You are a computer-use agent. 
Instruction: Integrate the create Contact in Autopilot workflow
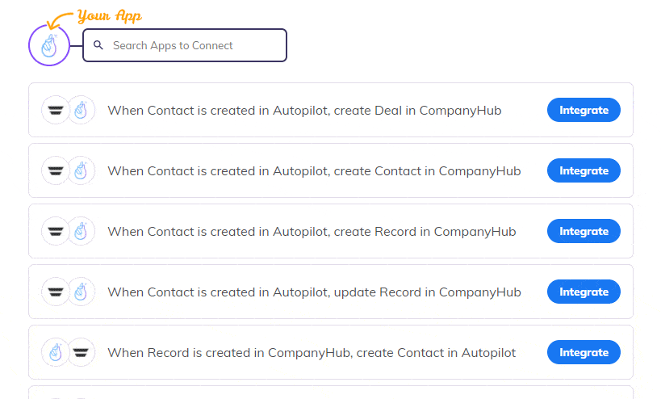[x=584, y=352]
